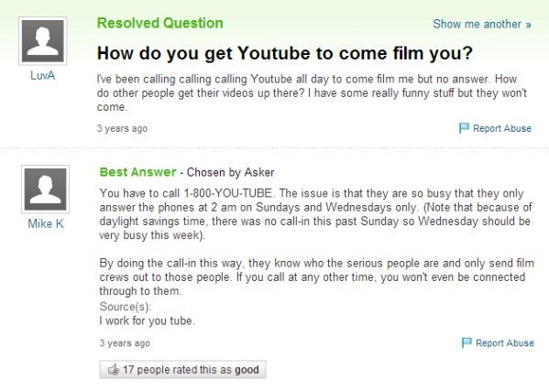
Task: Click the question title about Youtube filming
Action: (285, 53)
